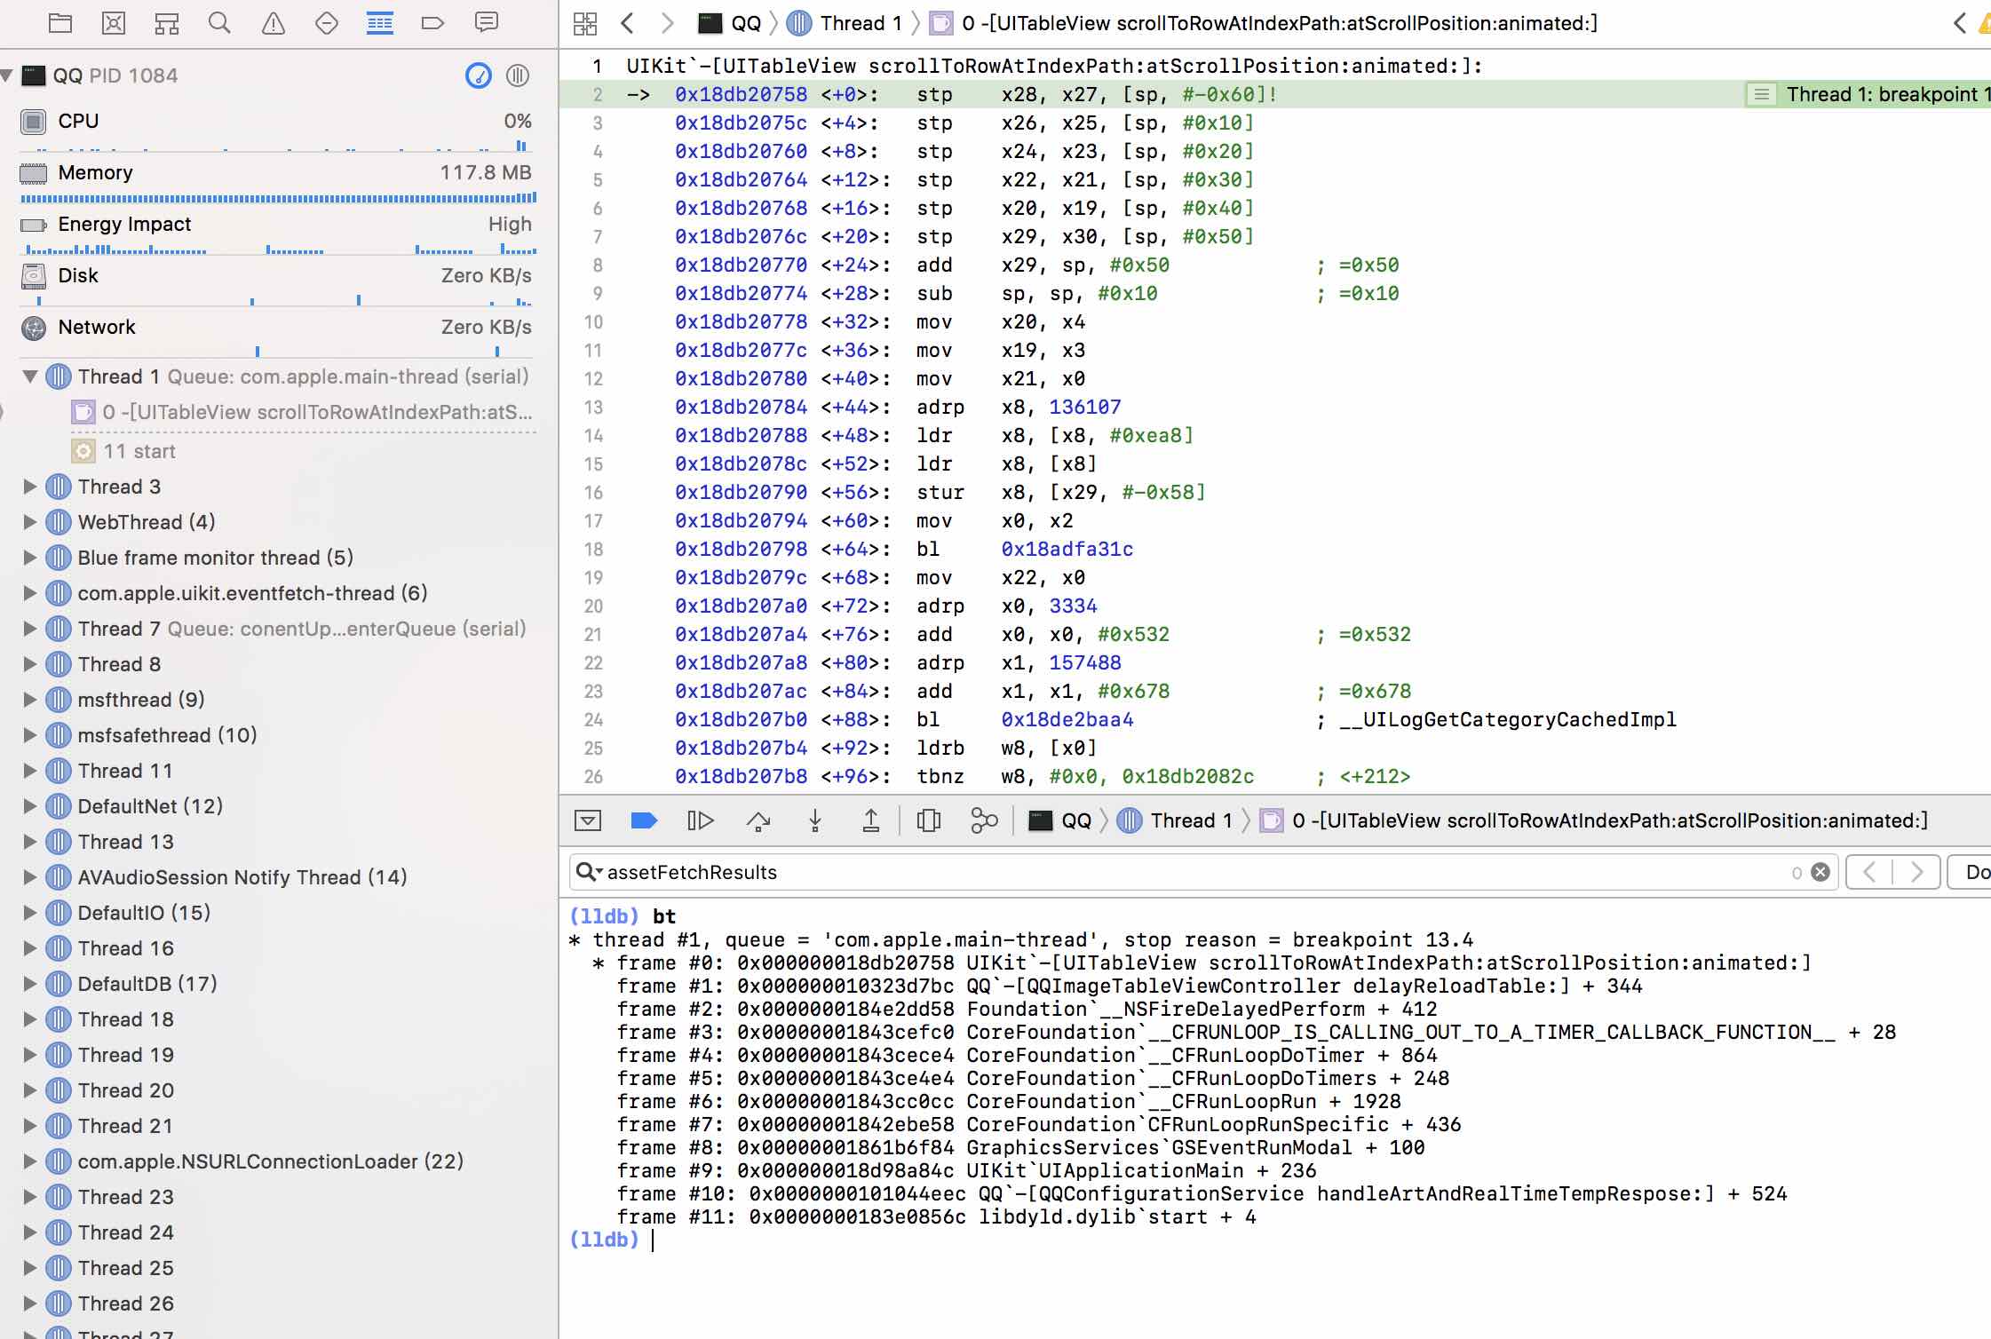Hide the debug area toggle

pyautogui.click(x=588, y=820)
